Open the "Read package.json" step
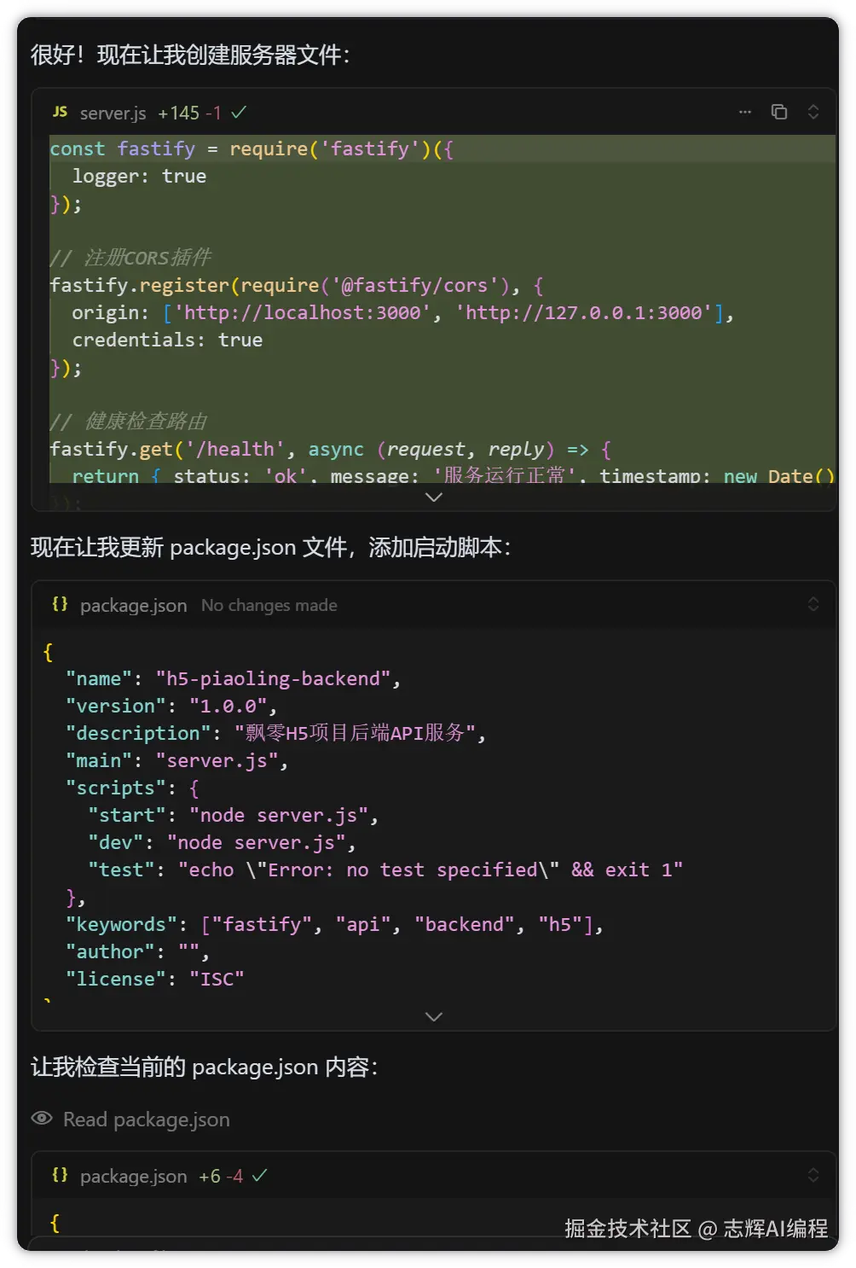The height and width of the screenshot is (1268, 856). coord(146,1120)
